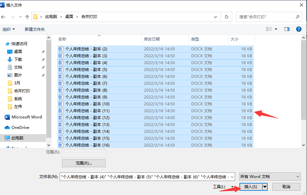Select file 个人年终总结 - 副本 (10)
This screenshot has width=307, height=195.
click(155, 104)
